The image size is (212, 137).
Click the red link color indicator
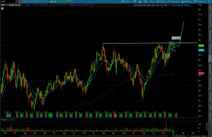20,2
